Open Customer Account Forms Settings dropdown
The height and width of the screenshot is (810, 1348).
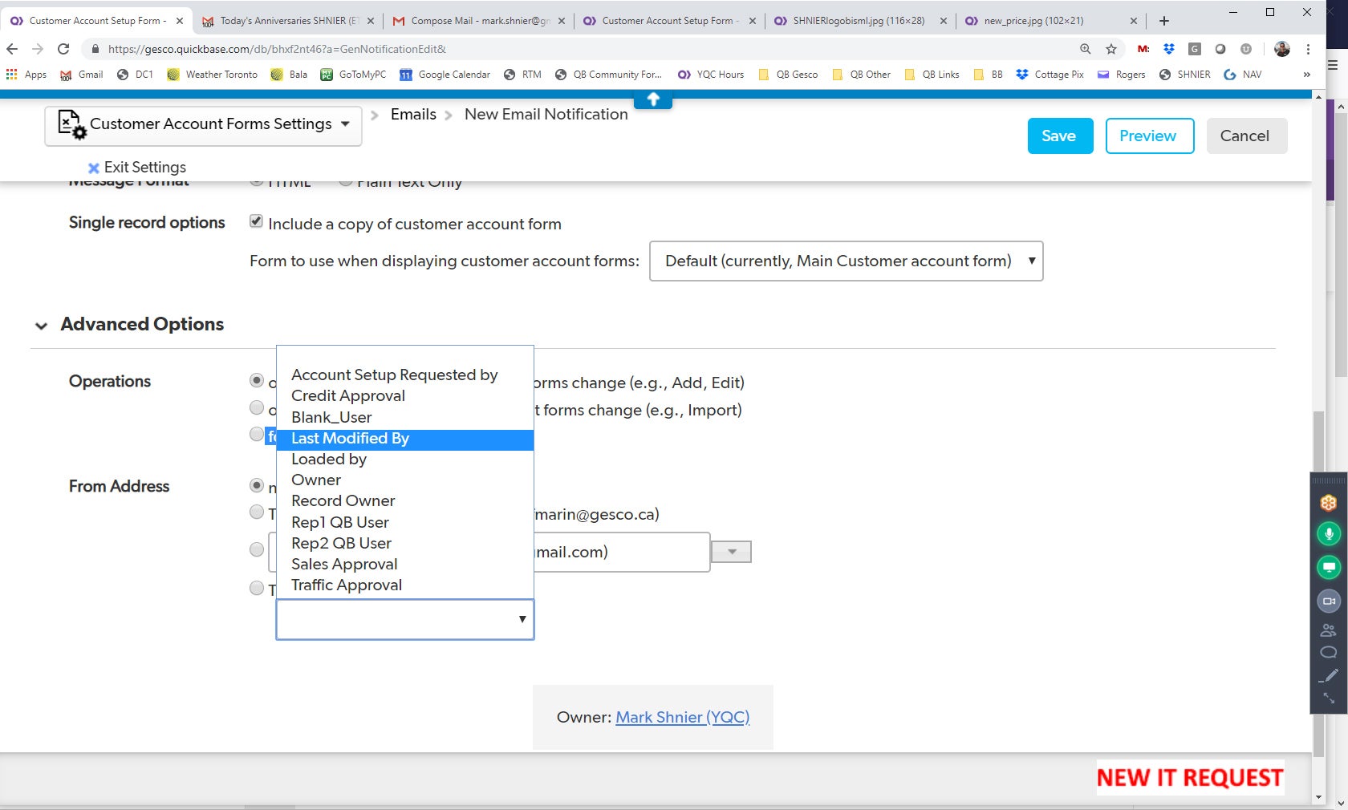(x=203, y=125)
